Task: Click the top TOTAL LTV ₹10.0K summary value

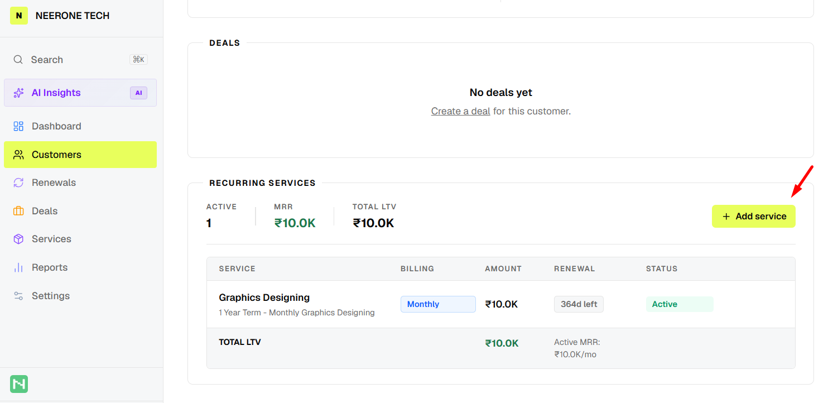Action: click(x=374, y=223)
